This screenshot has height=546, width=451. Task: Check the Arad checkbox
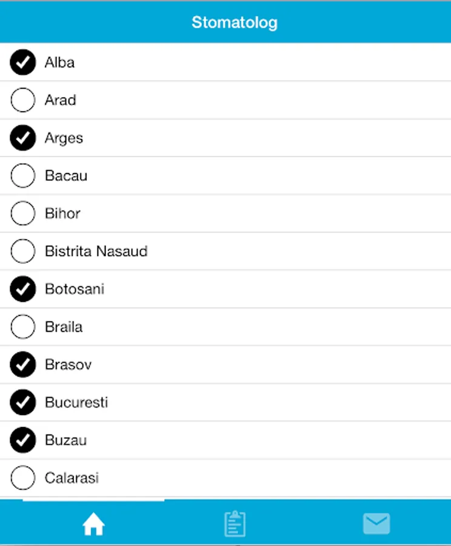point(23,100)
